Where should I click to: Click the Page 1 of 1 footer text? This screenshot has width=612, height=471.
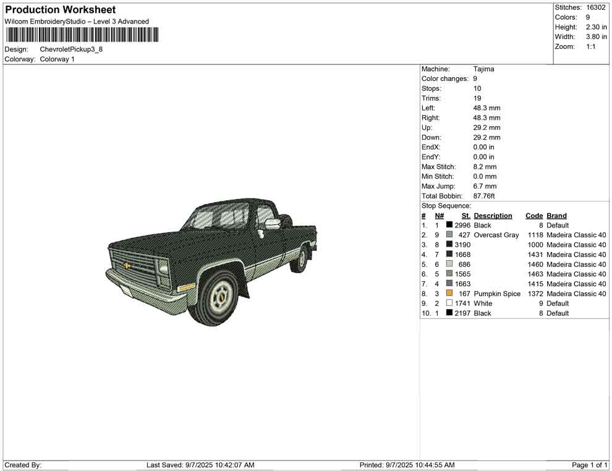(x=589, y=465)
